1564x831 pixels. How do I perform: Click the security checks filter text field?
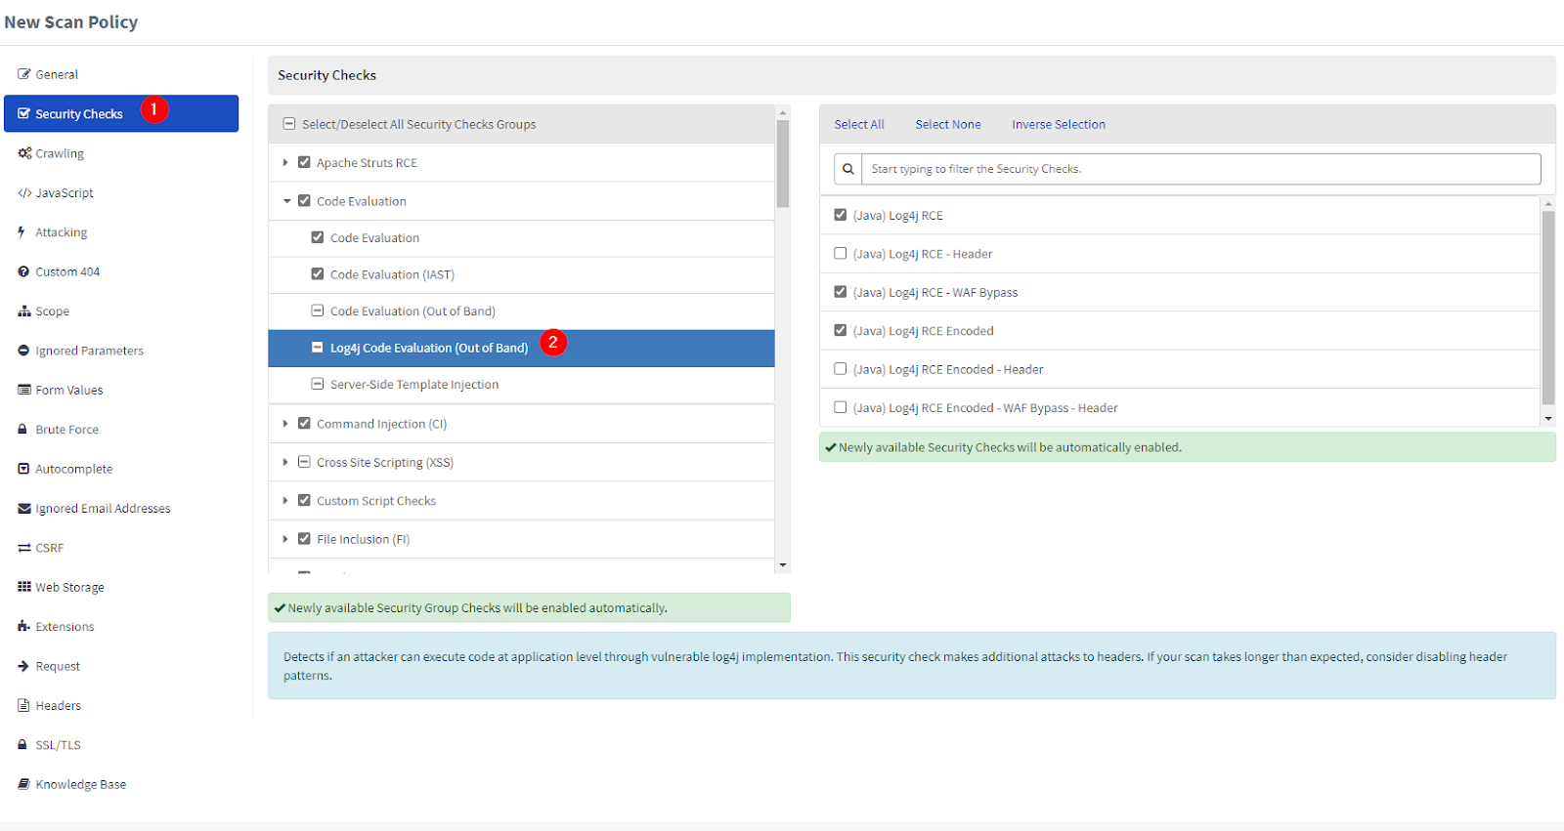pyautogui.click(x=1201, y=169)
